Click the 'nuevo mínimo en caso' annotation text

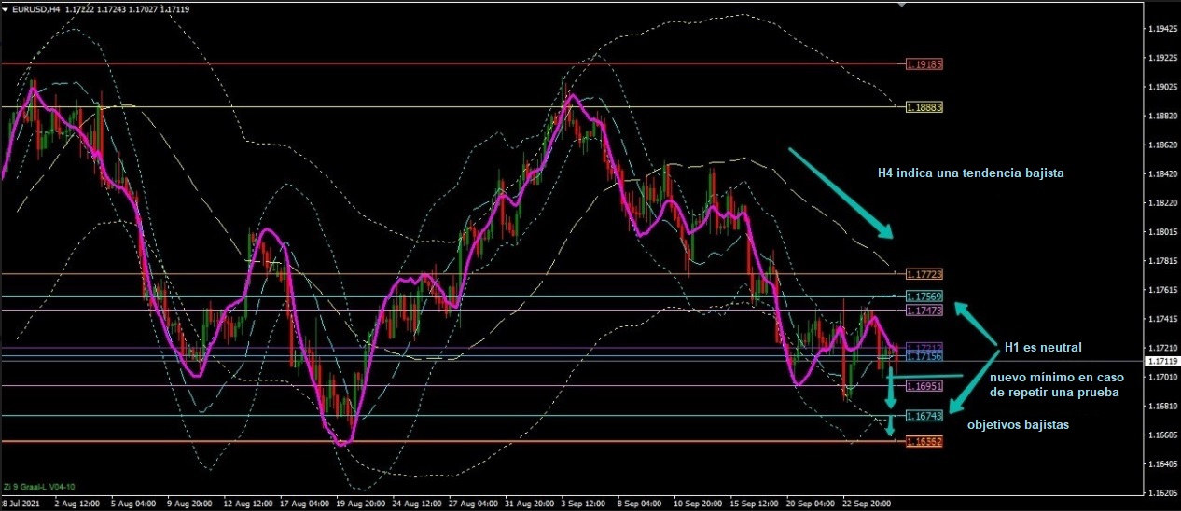pos(1056,378)
